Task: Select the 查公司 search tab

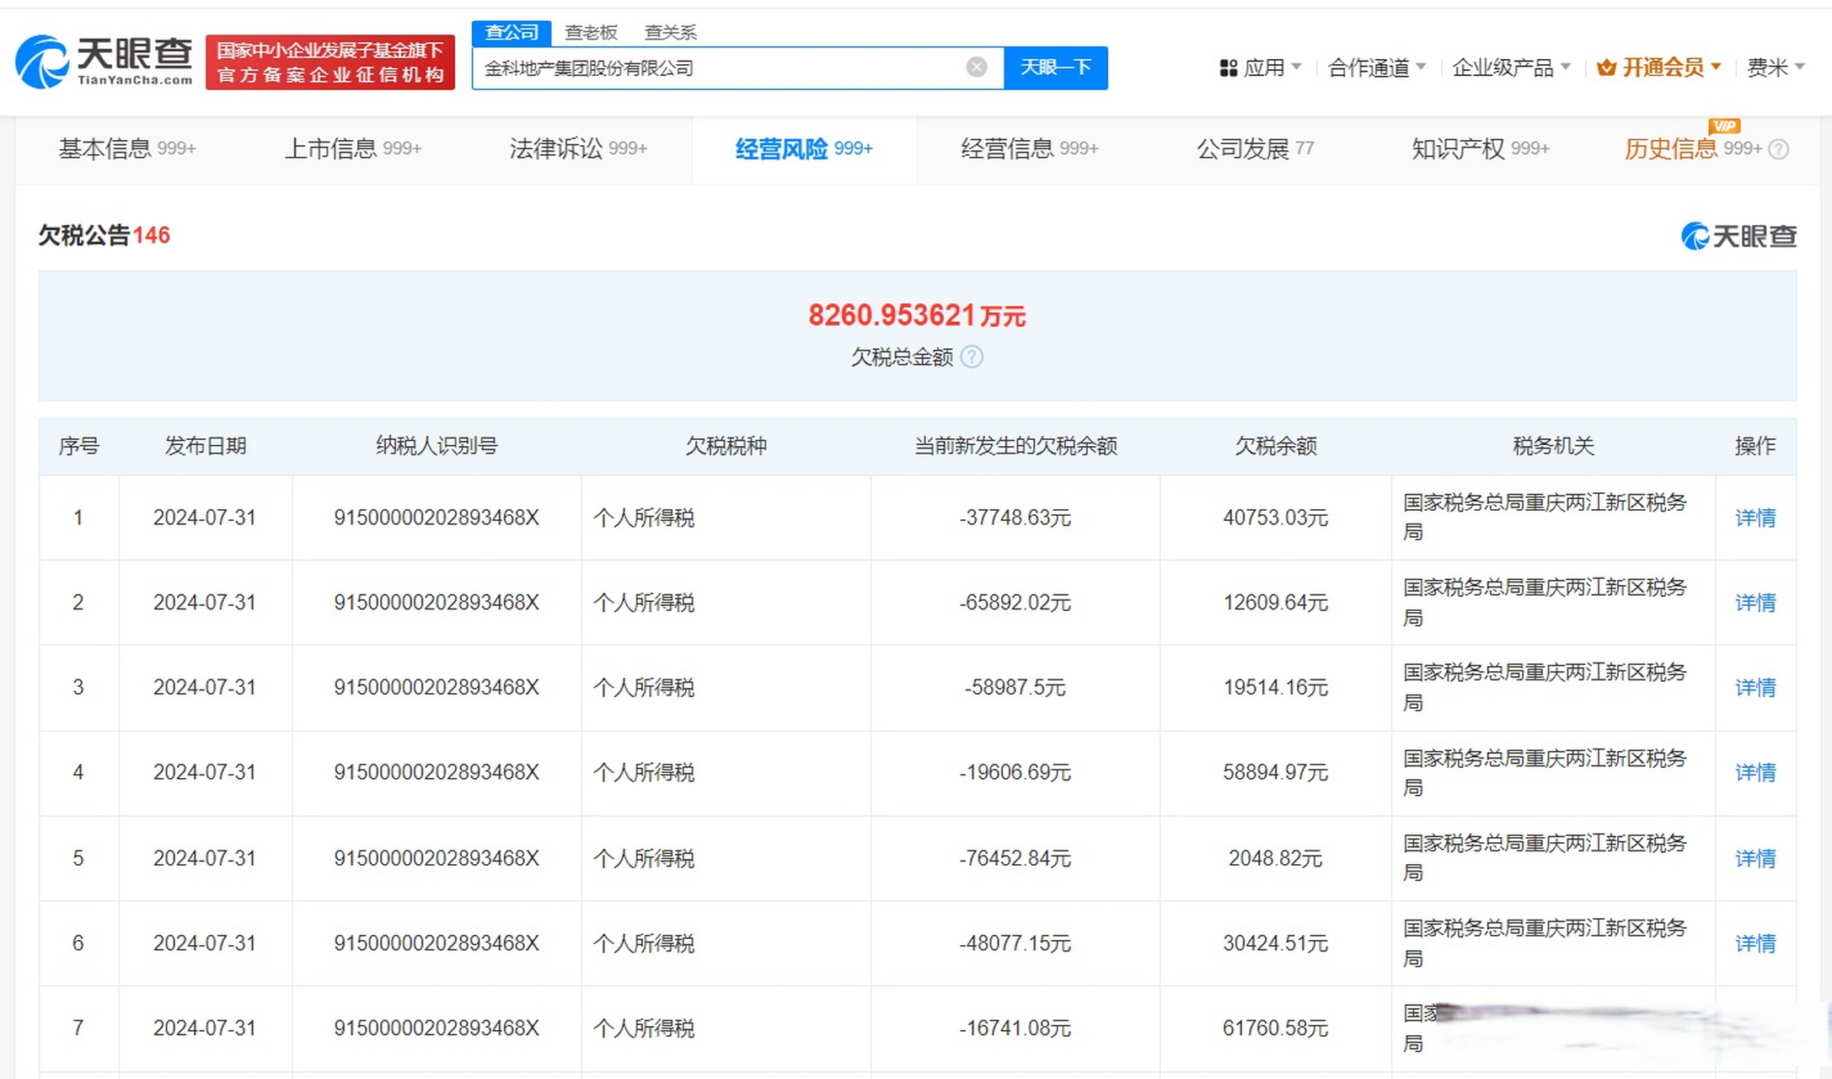Action: coord(512,32)
